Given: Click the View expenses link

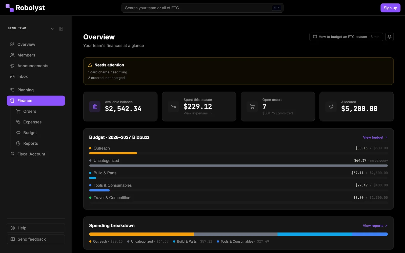Looking at the screenshot, I should tap(198, 113).
